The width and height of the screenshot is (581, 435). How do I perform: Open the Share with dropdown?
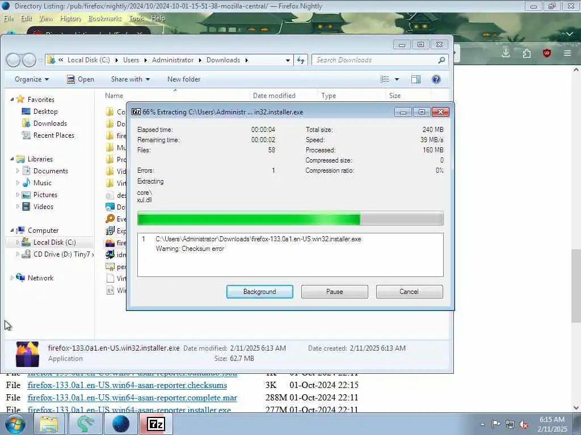tap(130, 79)
